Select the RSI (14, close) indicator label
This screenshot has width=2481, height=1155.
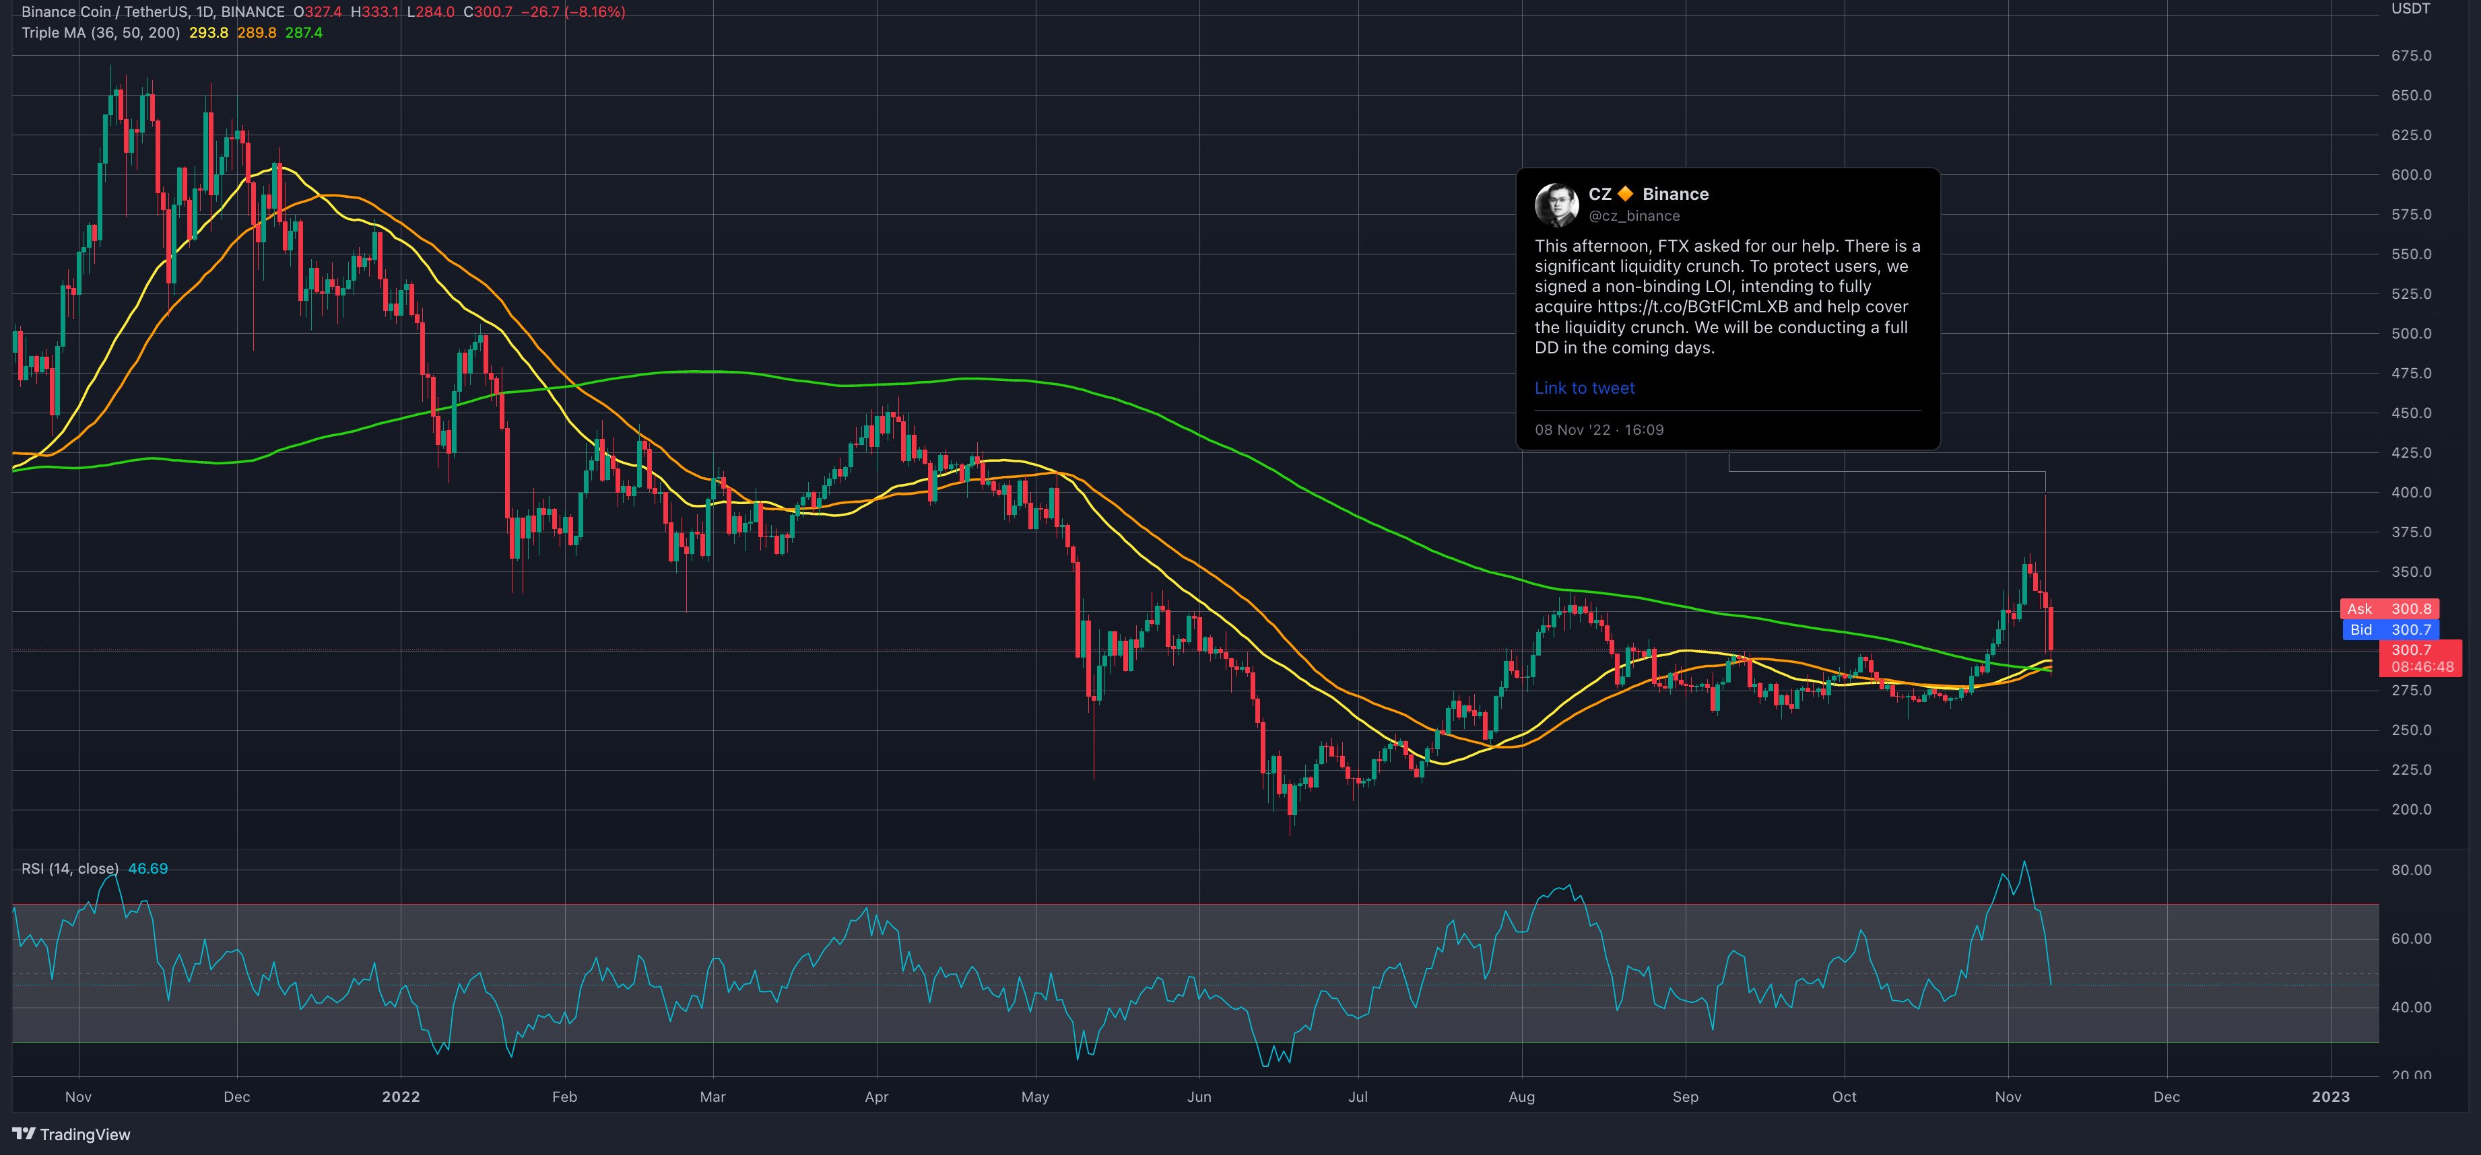69,868
